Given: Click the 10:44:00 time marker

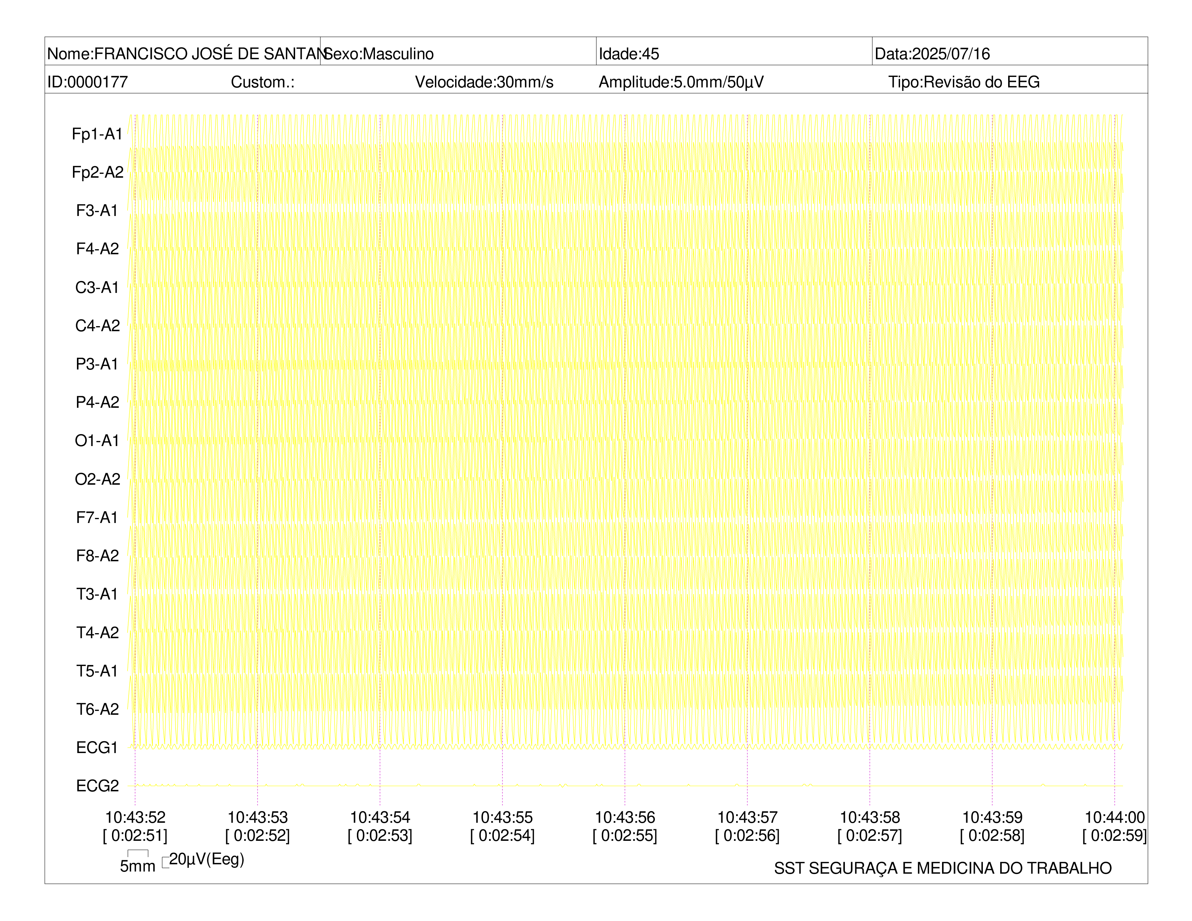Looking at the screenshot, I should pyautogui.click(x=1114, y=817).
